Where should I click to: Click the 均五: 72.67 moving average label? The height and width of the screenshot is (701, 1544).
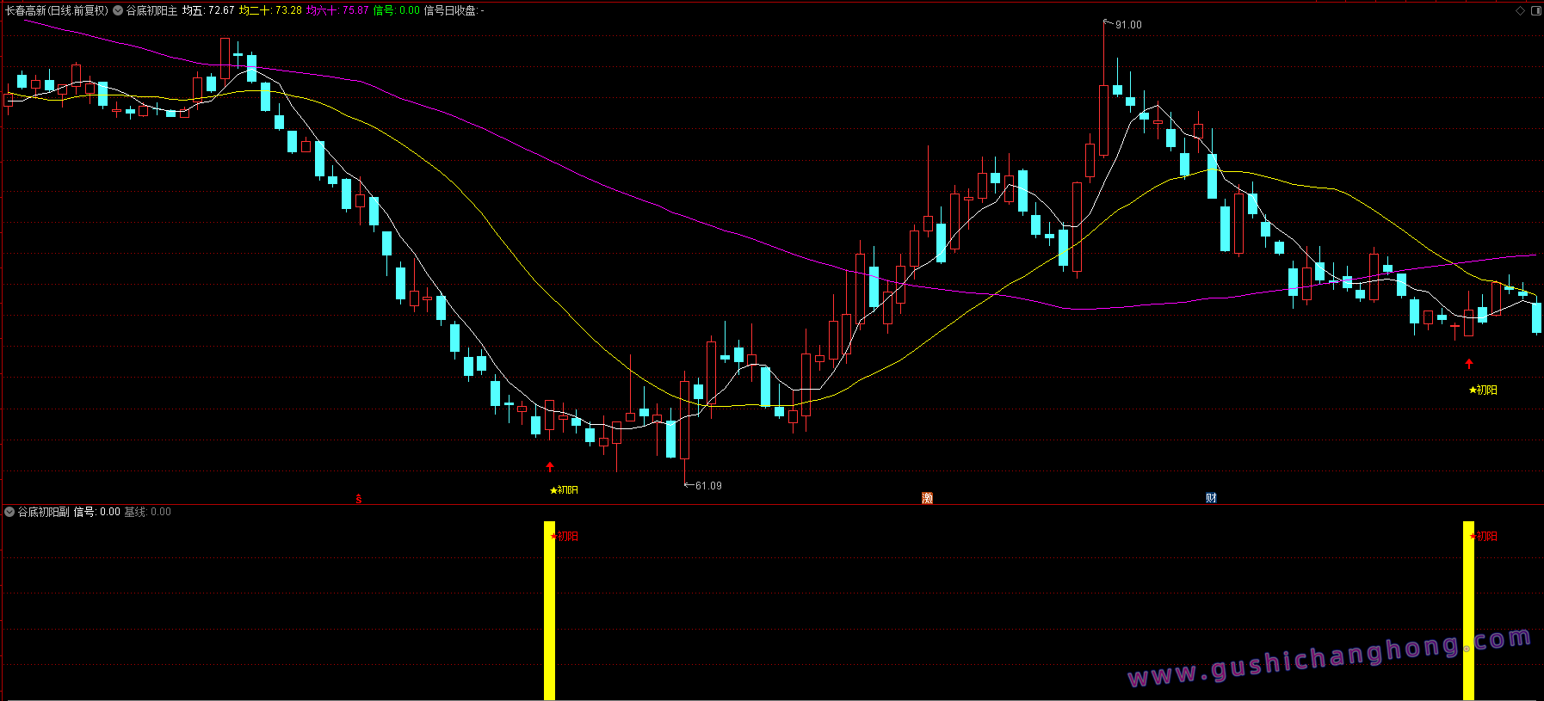(x=208, y=11)
